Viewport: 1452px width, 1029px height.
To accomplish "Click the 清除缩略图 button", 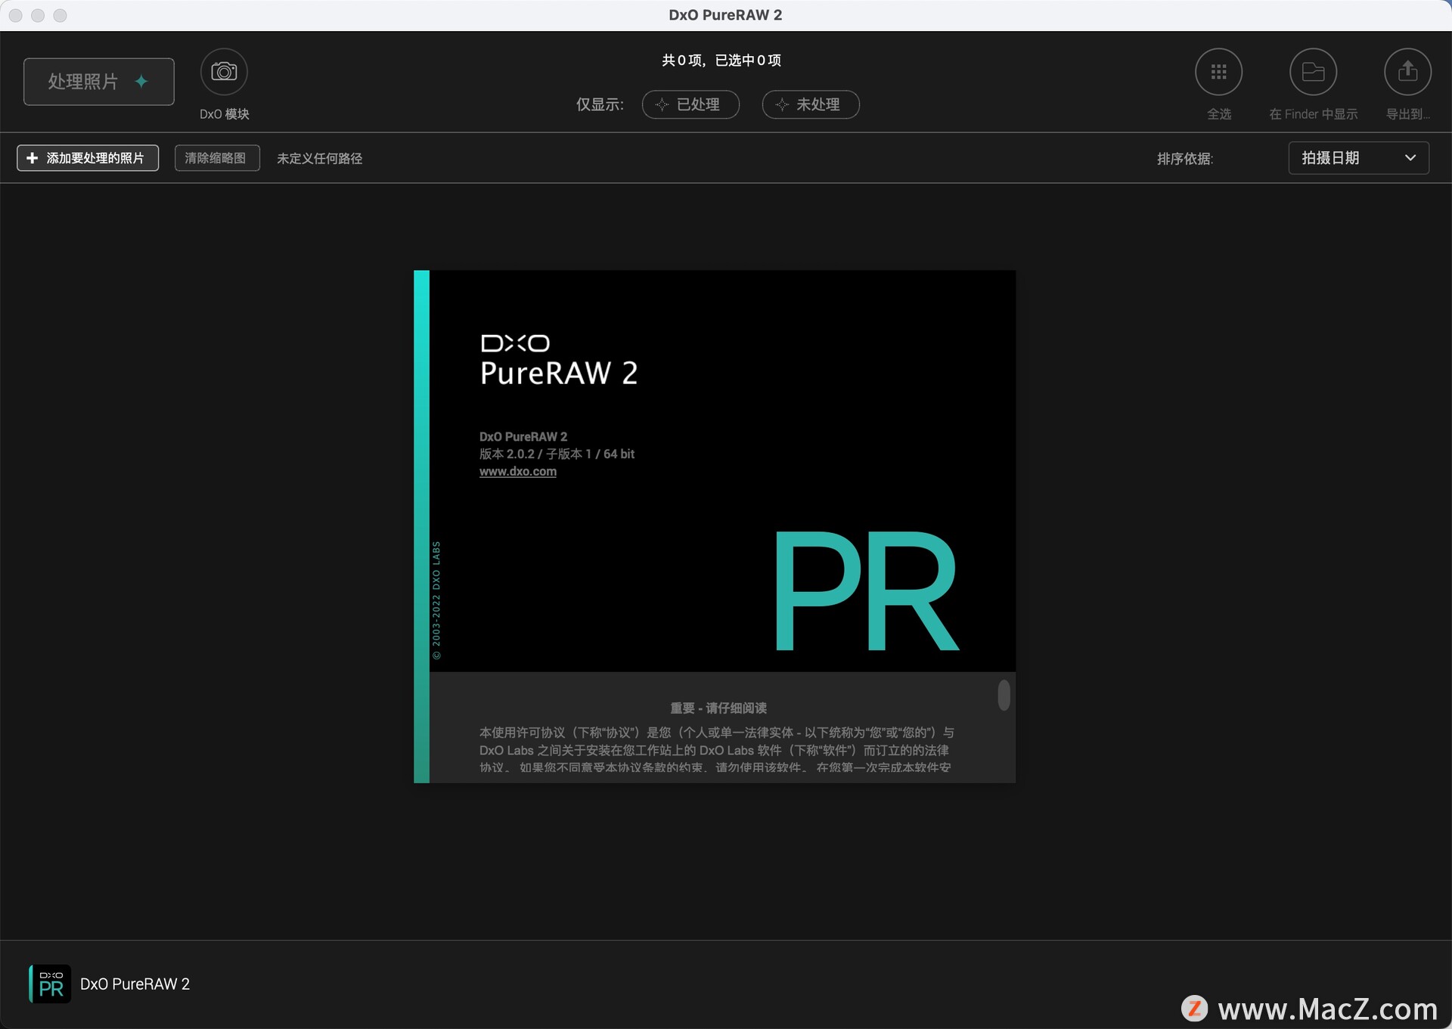I will point(217,158).
